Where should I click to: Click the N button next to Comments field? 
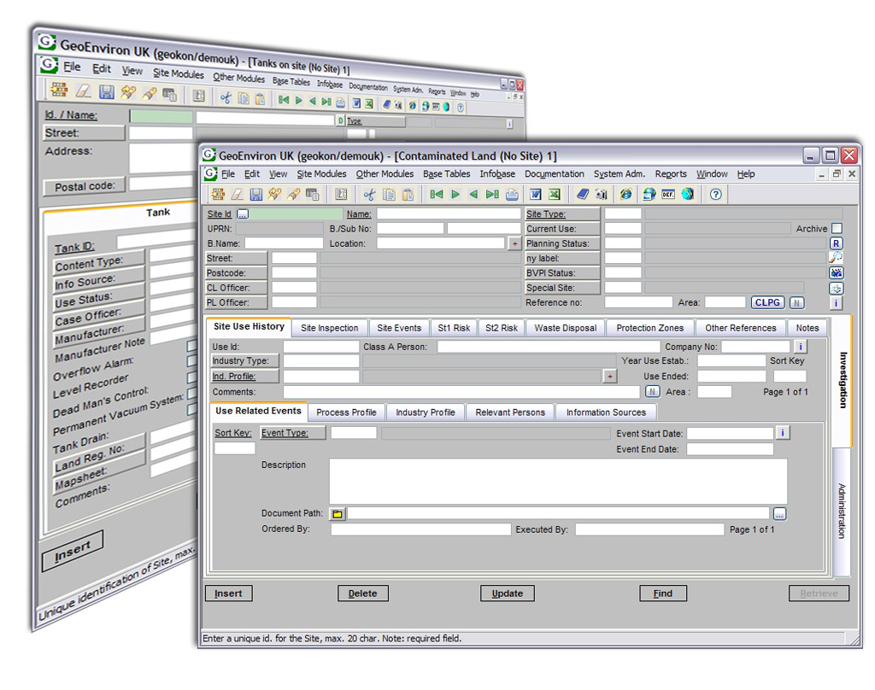[x=652, y=392]
